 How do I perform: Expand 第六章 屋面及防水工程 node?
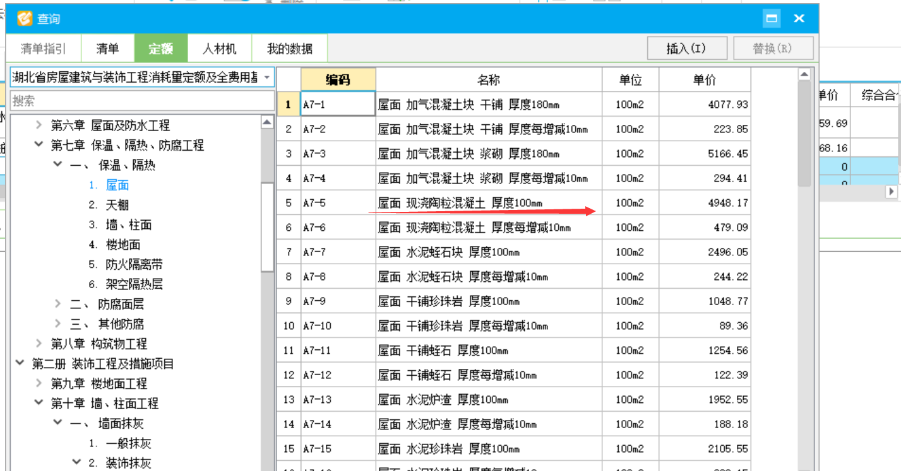coord(39,125)
